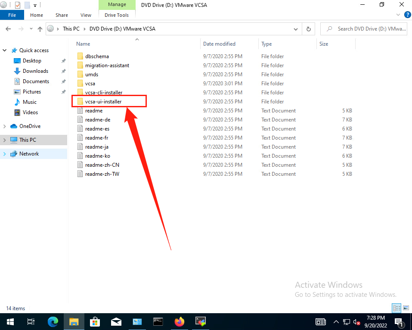This screenshot has width=412, height=330.
Task: Refresh the current folder view
Action: click(309, 29)
